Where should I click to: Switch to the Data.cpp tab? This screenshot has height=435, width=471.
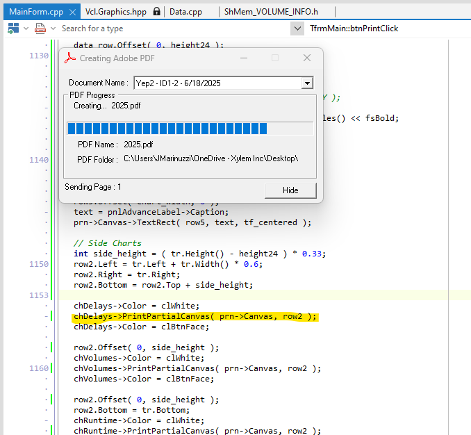coord(185,12)
